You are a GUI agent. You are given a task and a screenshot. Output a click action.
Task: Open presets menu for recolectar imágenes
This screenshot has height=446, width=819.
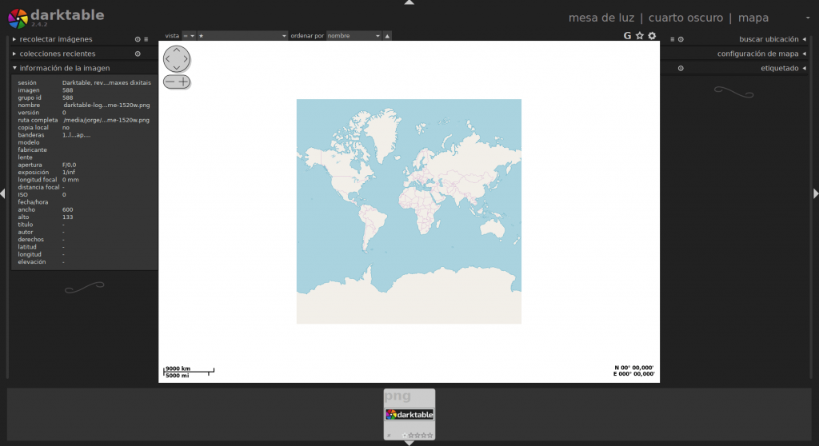146,39
